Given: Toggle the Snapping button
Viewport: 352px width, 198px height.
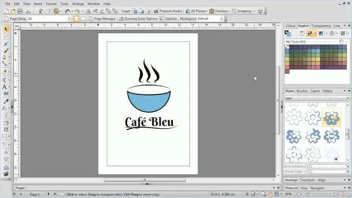Looking at the screenshot, I should pyautogui.click(x=242, y=11).
